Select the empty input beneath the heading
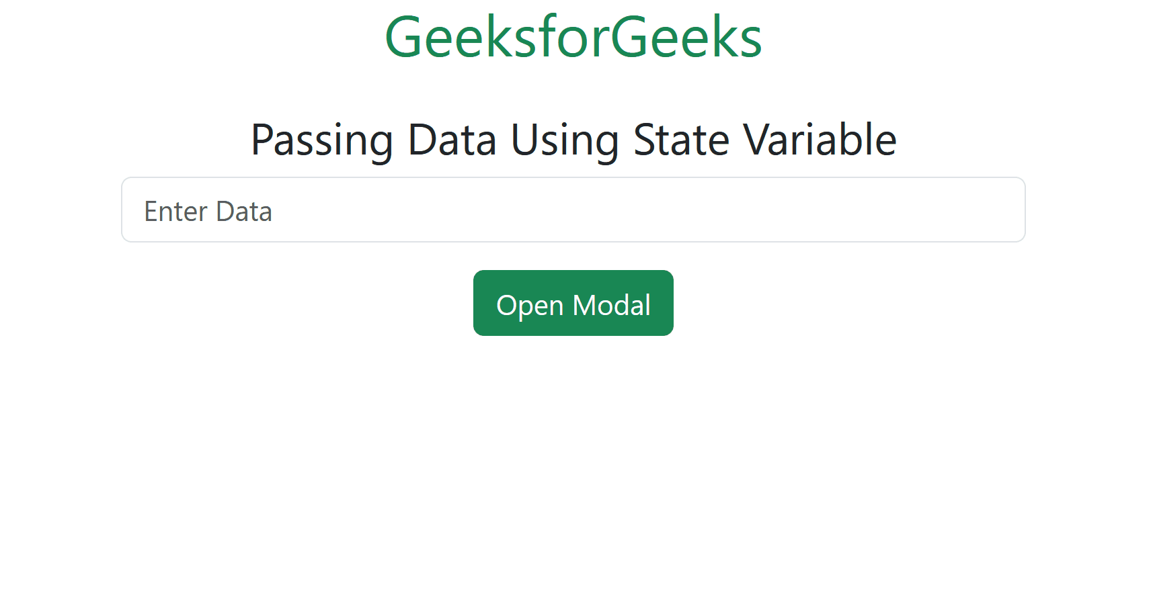 (x=573, y=210)
